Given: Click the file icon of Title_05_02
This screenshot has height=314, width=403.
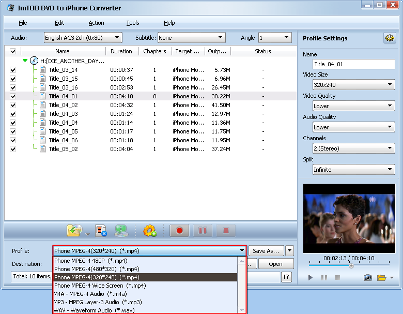Looking at the screenshot, I should click(x=43, y=149).
